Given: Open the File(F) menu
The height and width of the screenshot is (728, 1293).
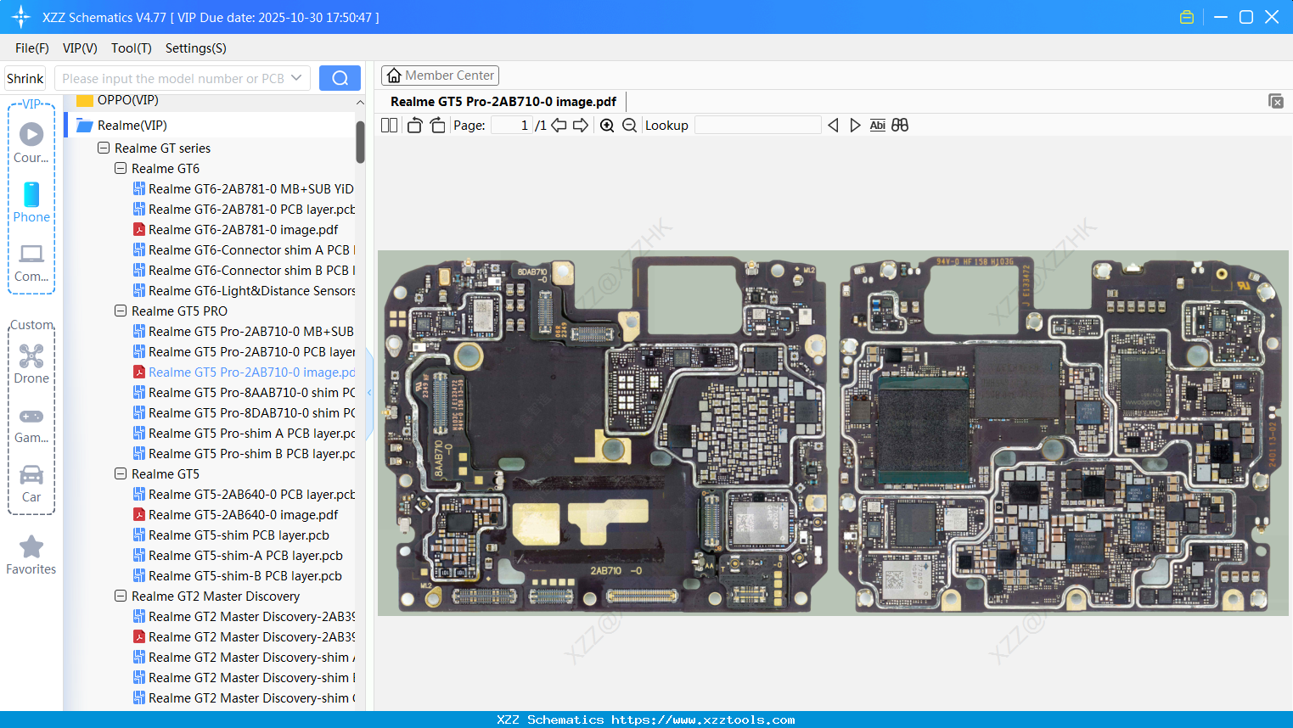Looking at the screenshot, I should coord(32,48).
